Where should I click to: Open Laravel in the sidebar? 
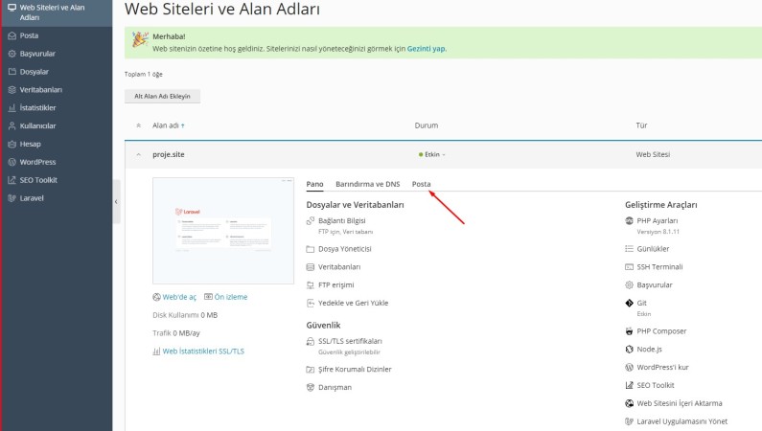32,198
